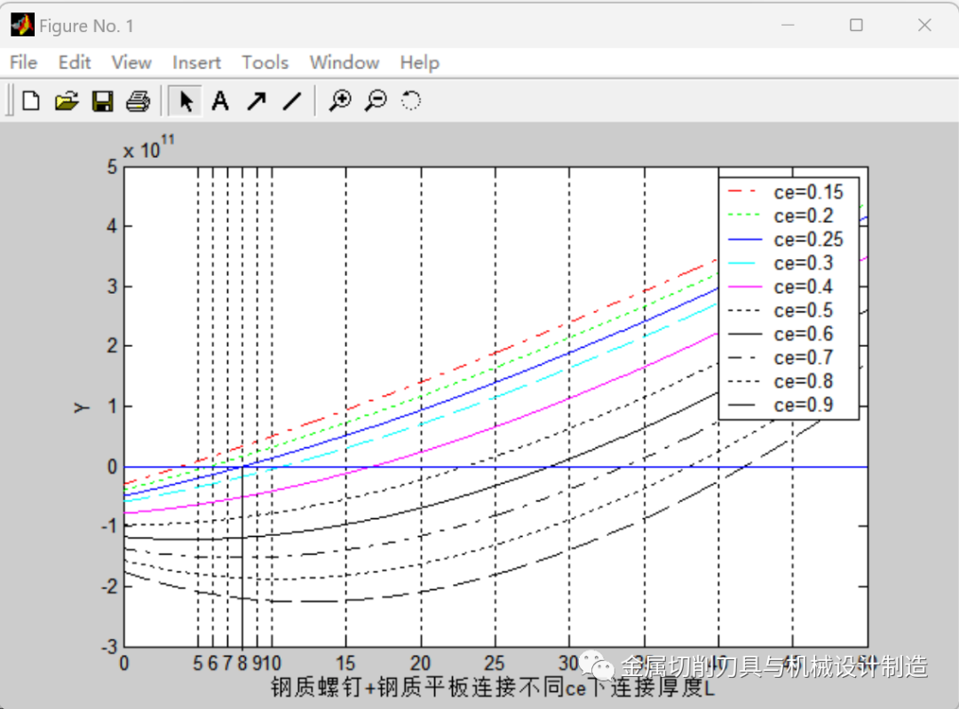Click the MATLAB logo in title bar
The width and height of the screenshot is (959, 709).
(22, 25)
